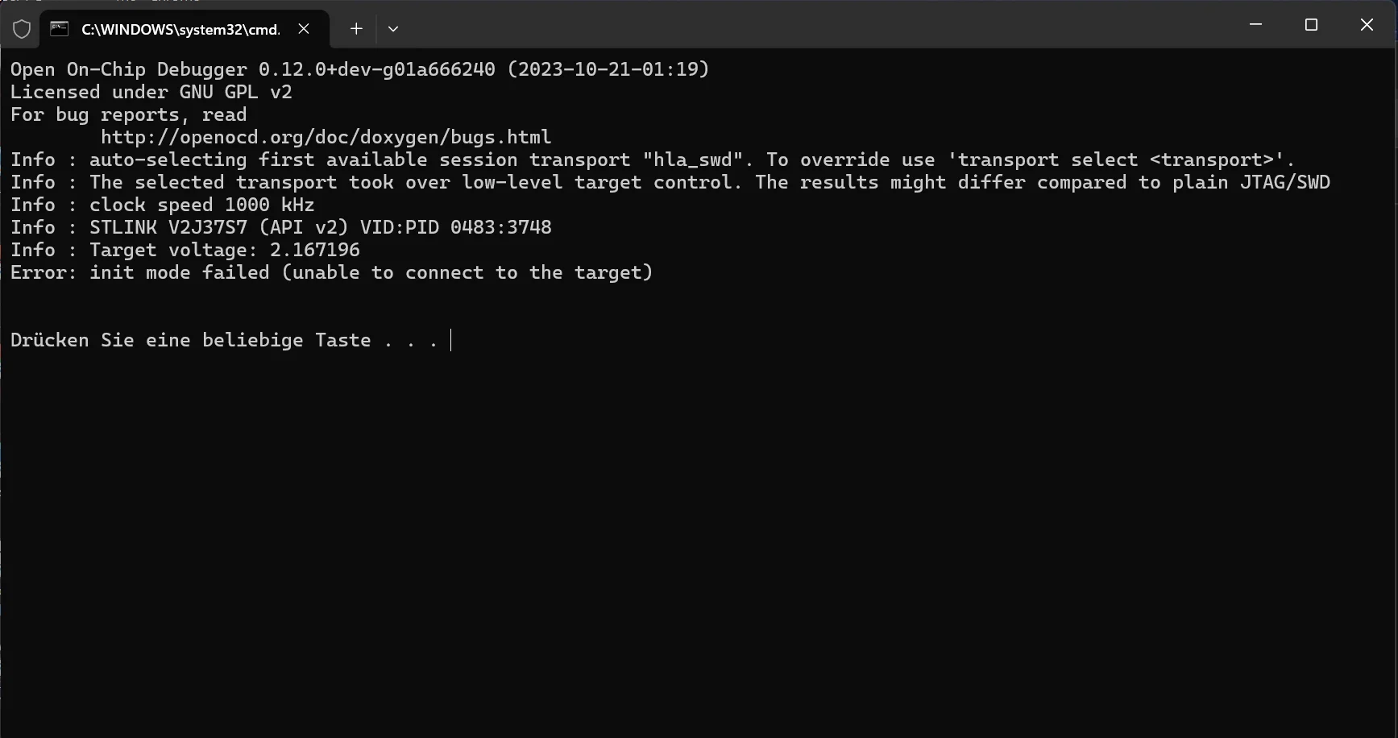Close the terminal window
Viewport: 1398px width, 738px height.
[1367, 25]
